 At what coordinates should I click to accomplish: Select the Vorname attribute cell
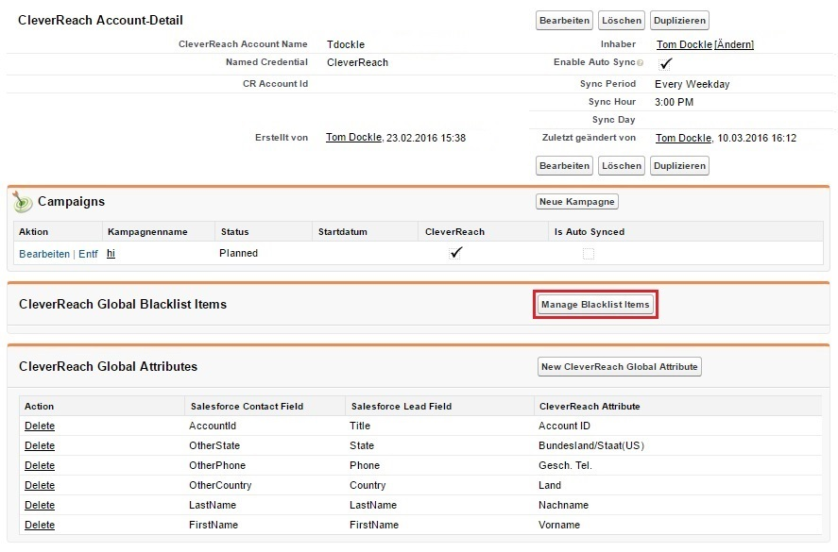coord(559,525)
